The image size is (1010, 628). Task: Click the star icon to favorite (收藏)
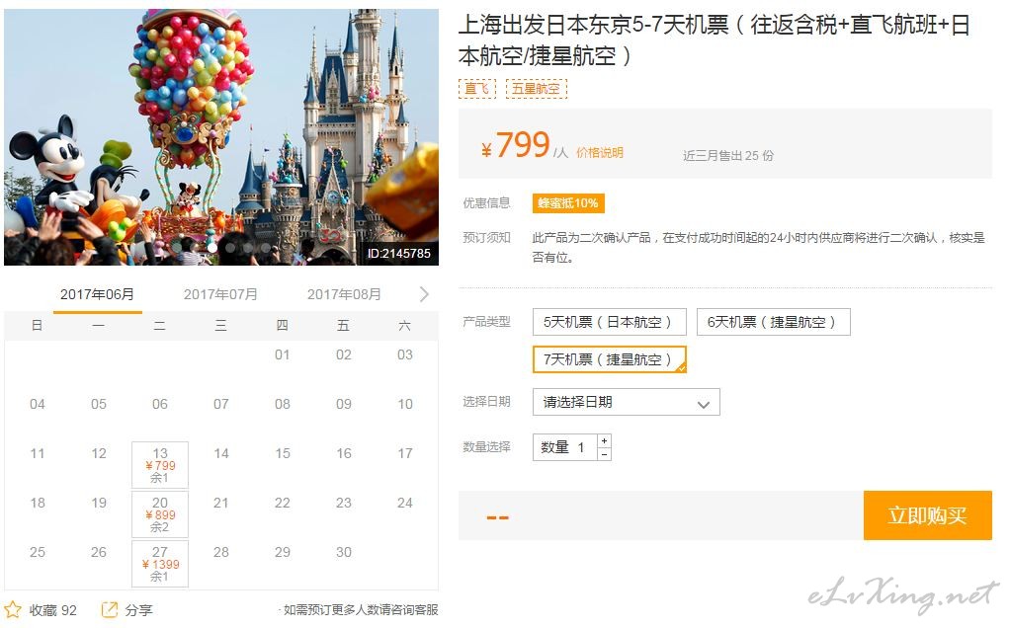(13, 608)
